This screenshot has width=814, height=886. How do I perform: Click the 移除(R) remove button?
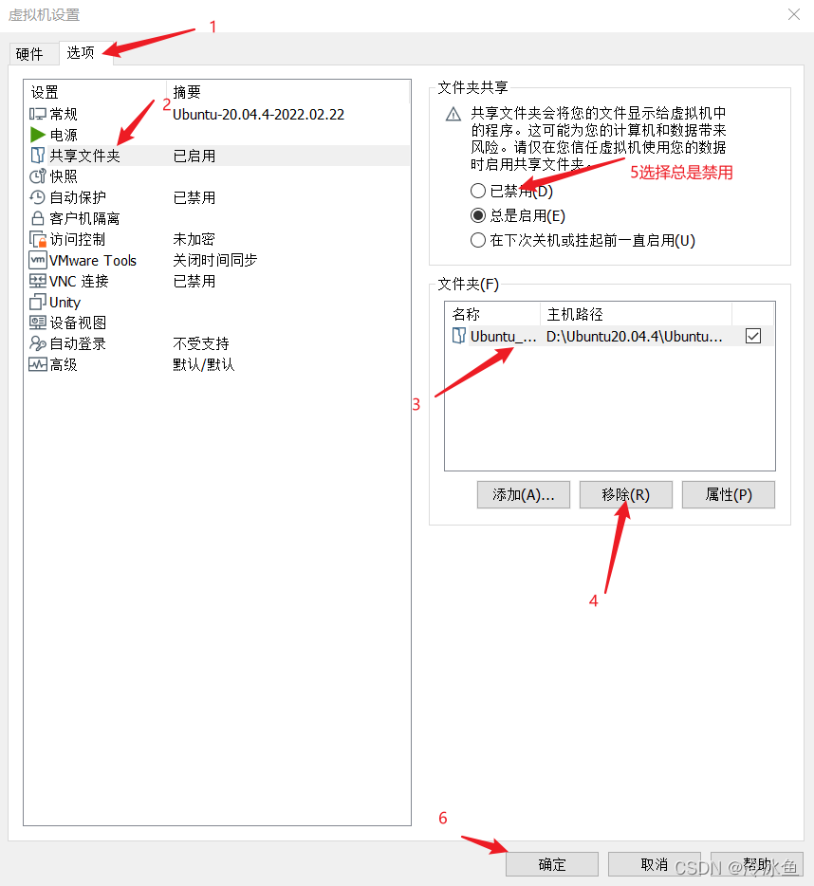tap(626, 495)
